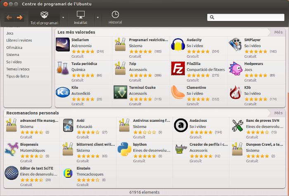Screen dimensions: 289x196
Task: Open the Tot el programari view
Action: pyautogui.click(x=44, y=18)
